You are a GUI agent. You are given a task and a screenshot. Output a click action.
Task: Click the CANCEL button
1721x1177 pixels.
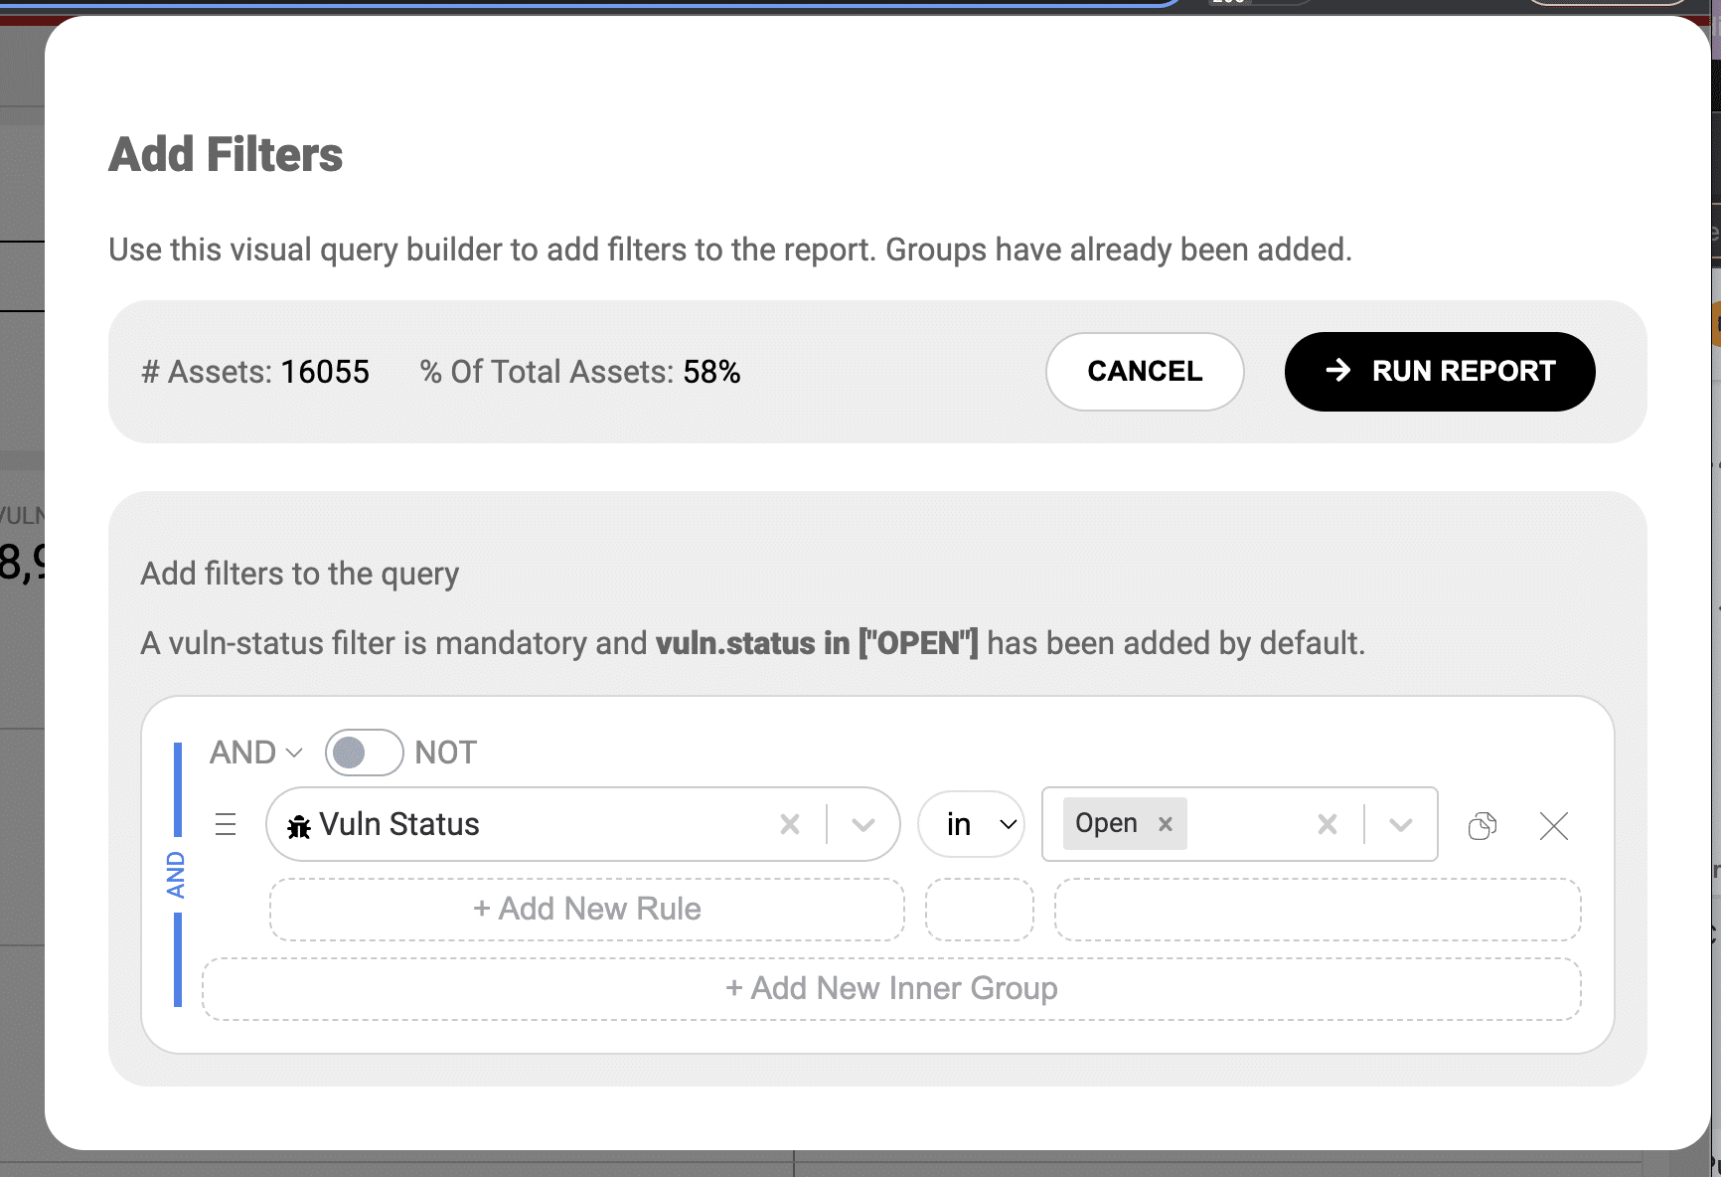click(x=1145, y=371)
